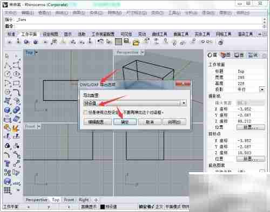Click the yellow folder icon in CPlane toolbar
Image resolution: width=270 pixels, height=212 pixels.
pos(136,43)
